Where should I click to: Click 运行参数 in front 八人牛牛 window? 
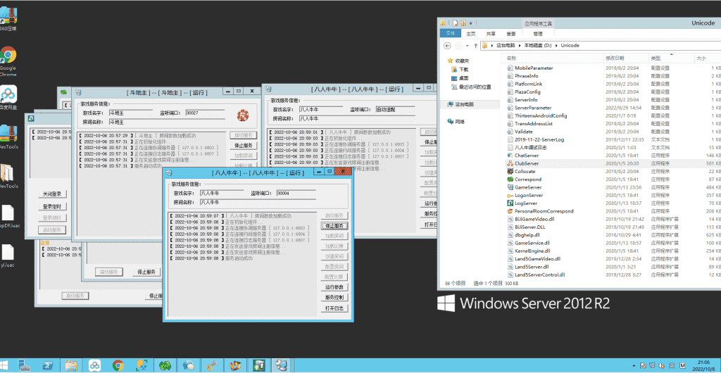coord(334,287)
